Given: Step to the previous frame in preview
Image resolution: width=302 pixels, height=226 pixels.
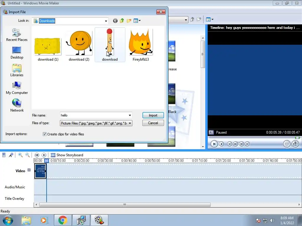Looking at the screenshot, I should coord(235,144).
